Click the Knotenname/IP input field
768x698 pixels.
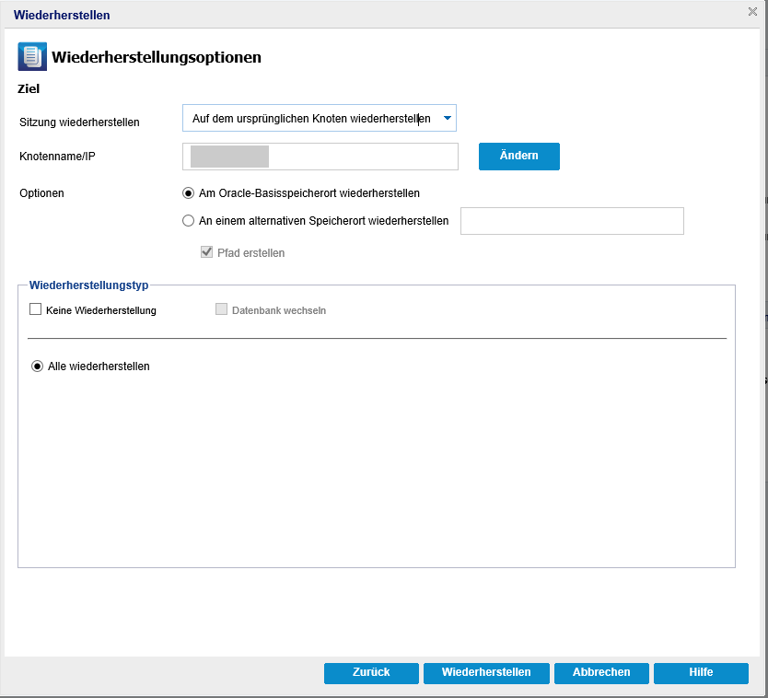click(x=320, y=157)
